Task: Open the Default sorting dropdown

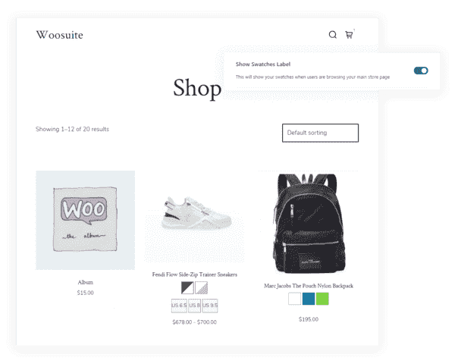Action: (320, 133)
